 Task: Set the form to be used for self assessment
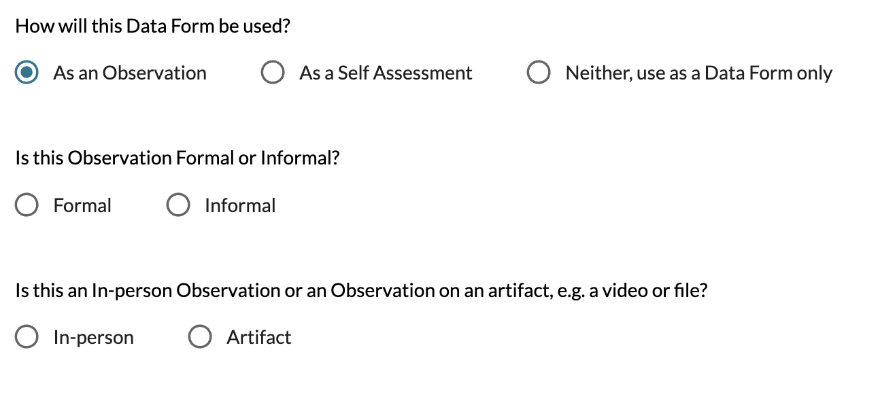tap(273, 73)
